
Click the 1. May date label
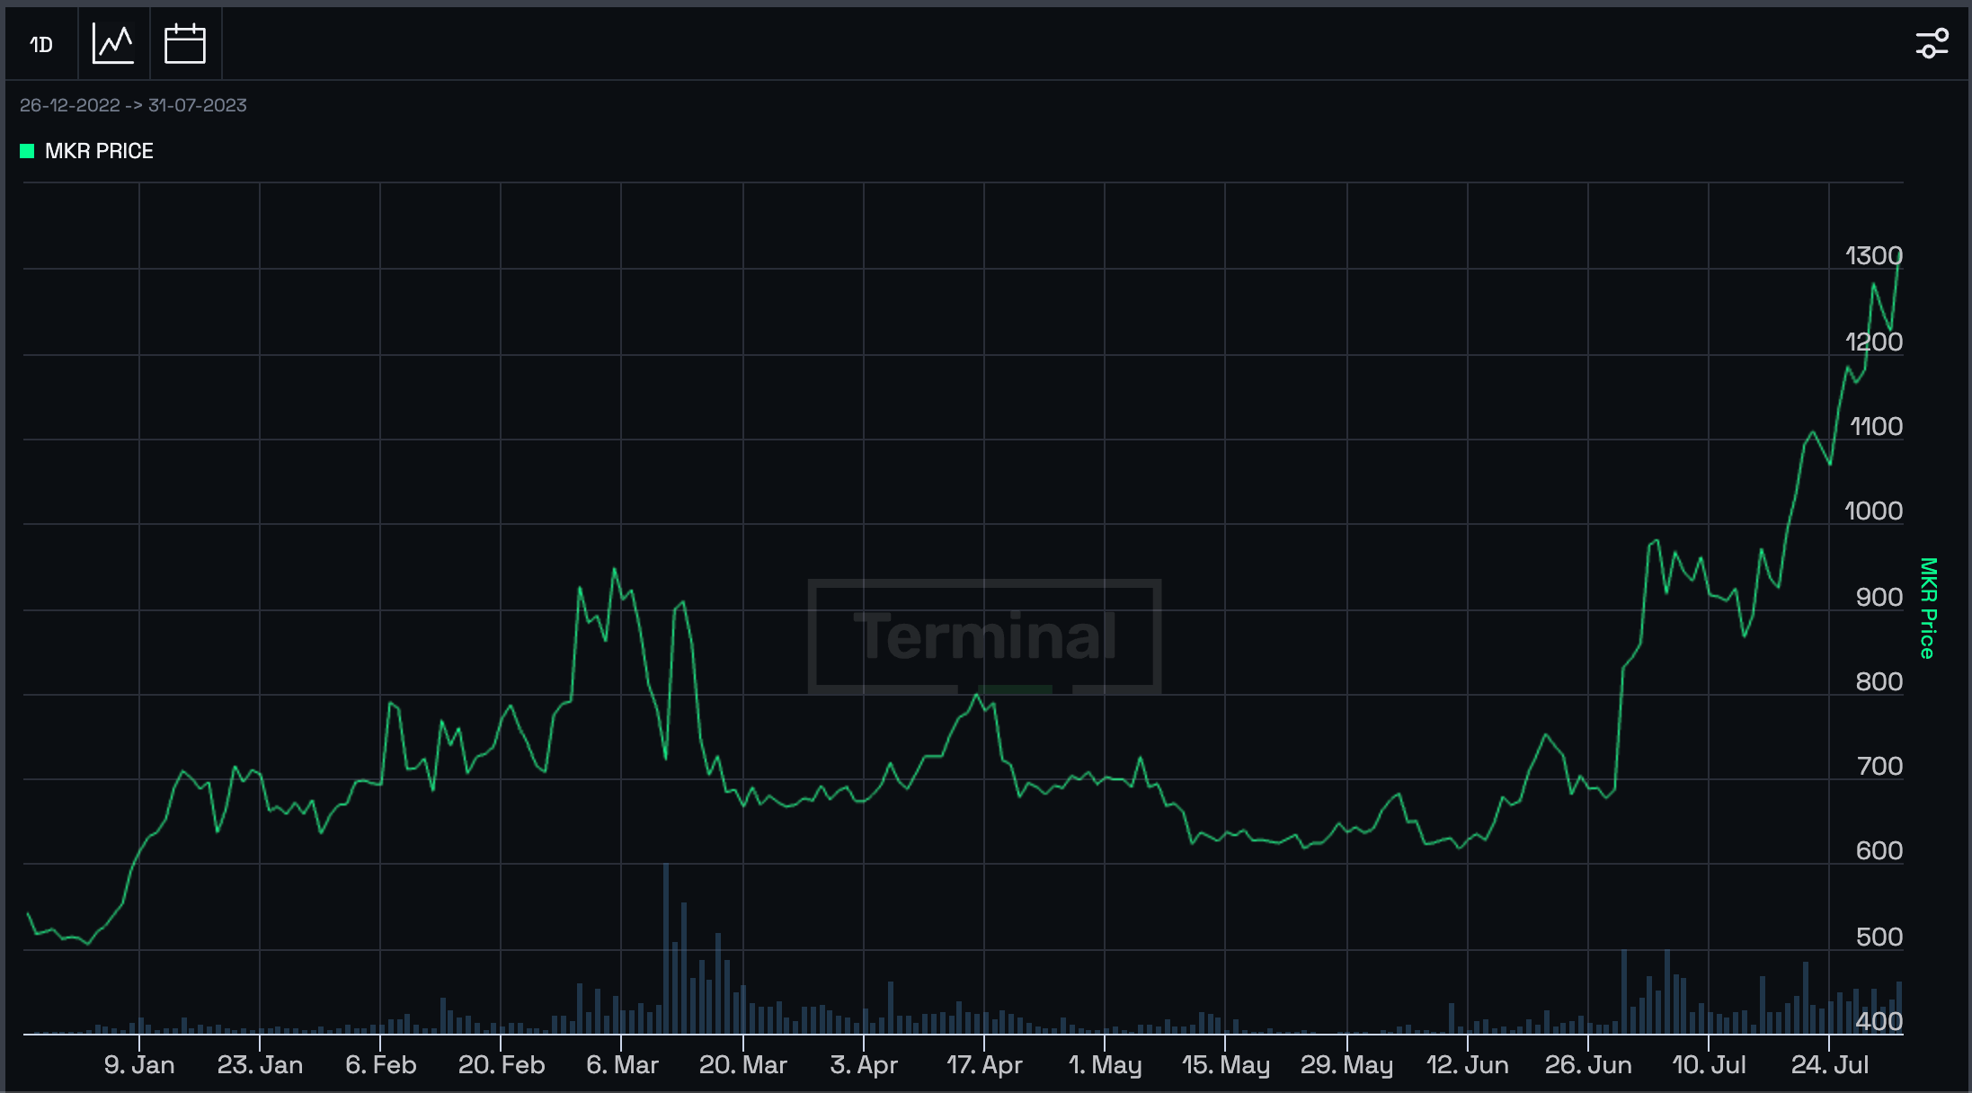click(x=1105, y=1065)
